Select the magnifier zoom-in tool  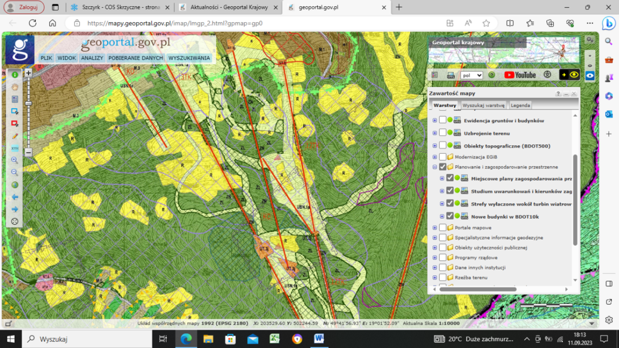(x=15, y=160)
